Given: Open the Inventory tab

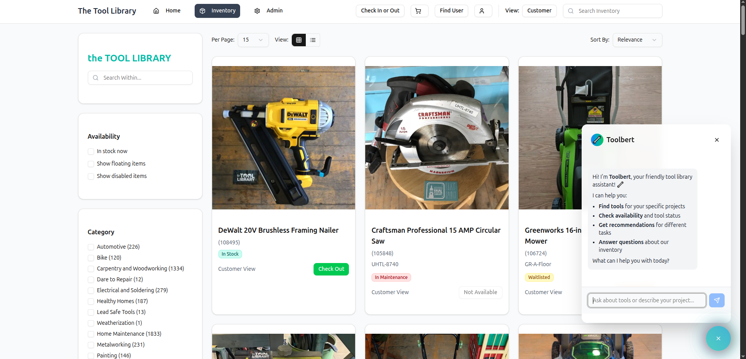Looking at the screenshot, I should coord(217,11).
